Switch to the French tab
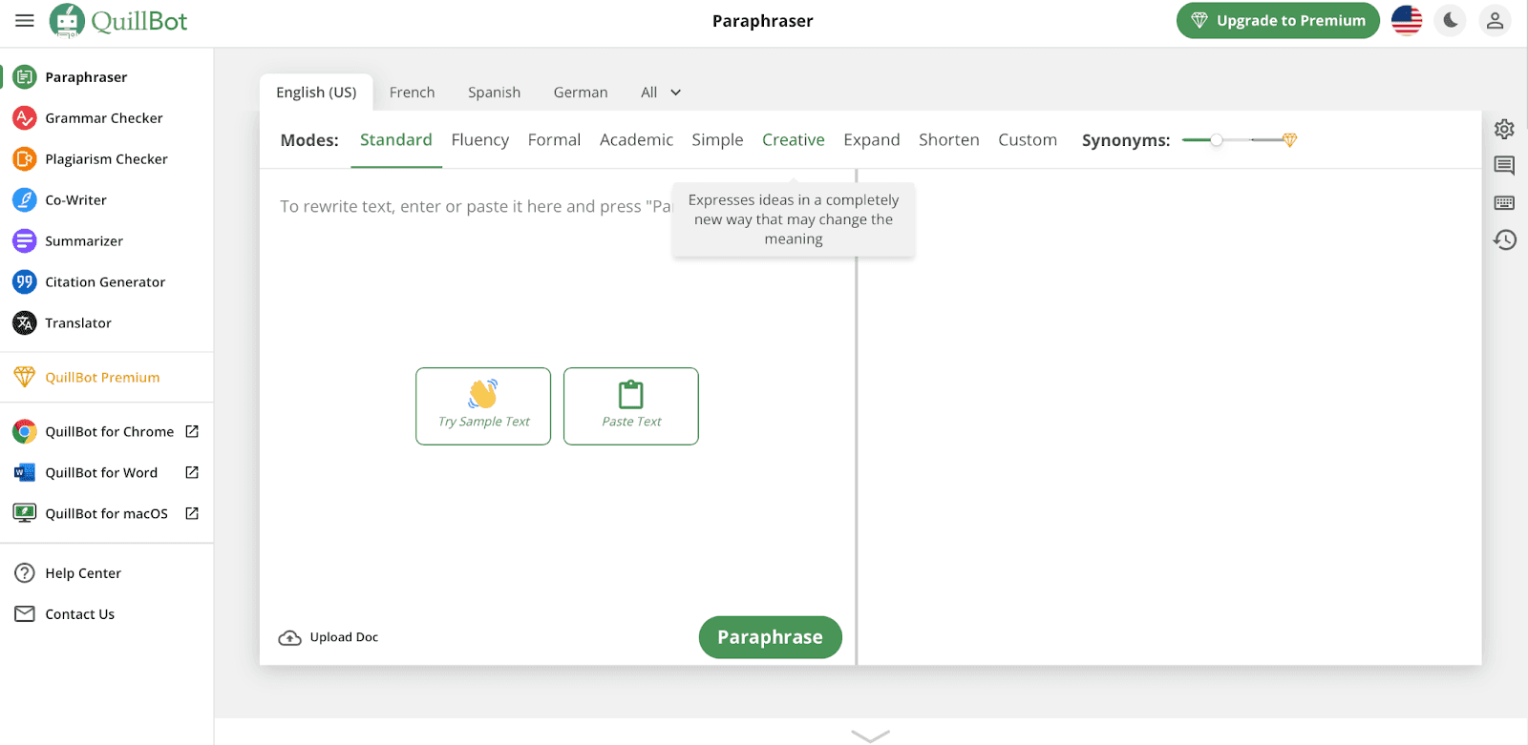The height and width of the screenshot is (745, 1528). pyautogui.click(x=412, y=93)
